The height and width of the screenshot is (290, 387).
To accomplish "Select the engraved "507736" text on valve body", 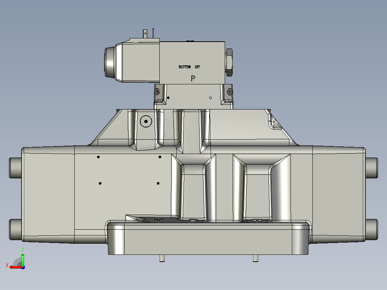I will (x=185, y=67).
